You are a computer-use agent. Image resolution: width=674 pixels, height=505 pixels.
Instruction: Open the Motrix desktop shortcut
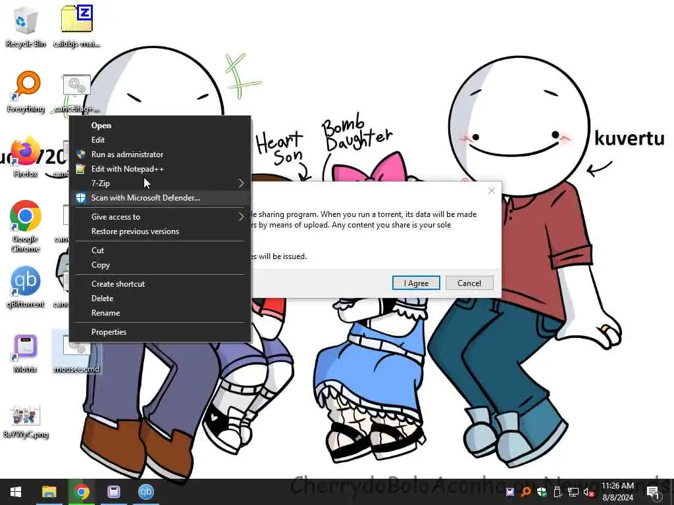pos(26,352)
